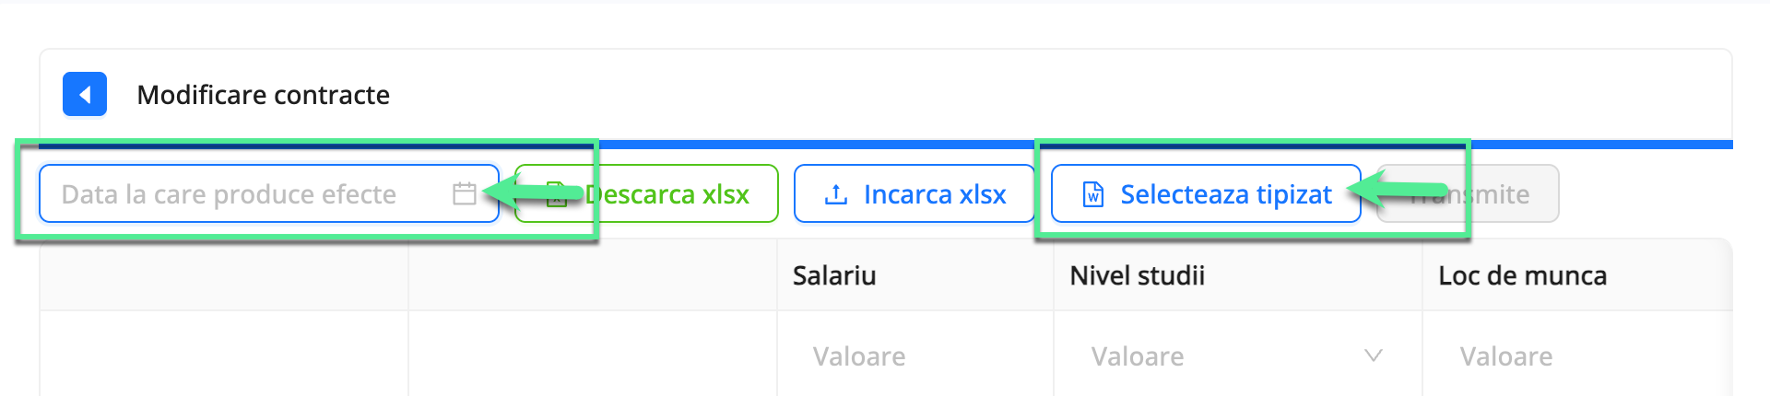Click the upload icon beside Incarca xlsx

(x=836, y=194)
